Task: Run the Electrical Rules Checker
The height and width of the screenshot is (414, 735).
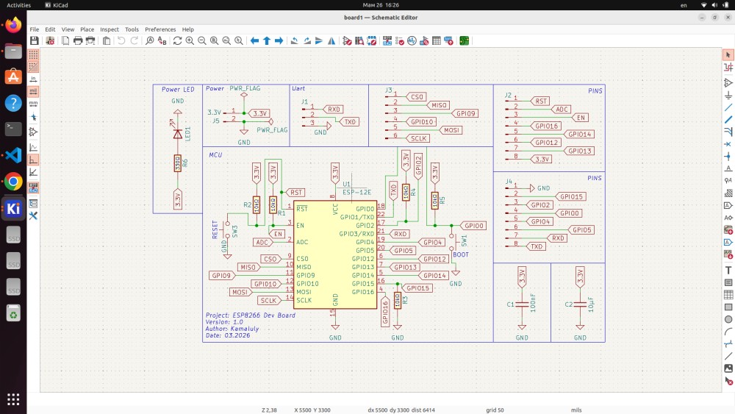Action: (399, 40)
